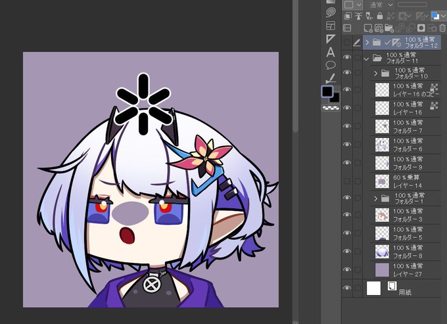Click transparency lock icon on レイヤー 16
The height and width of the screenshot is (324, 447).
coord(434,106)
